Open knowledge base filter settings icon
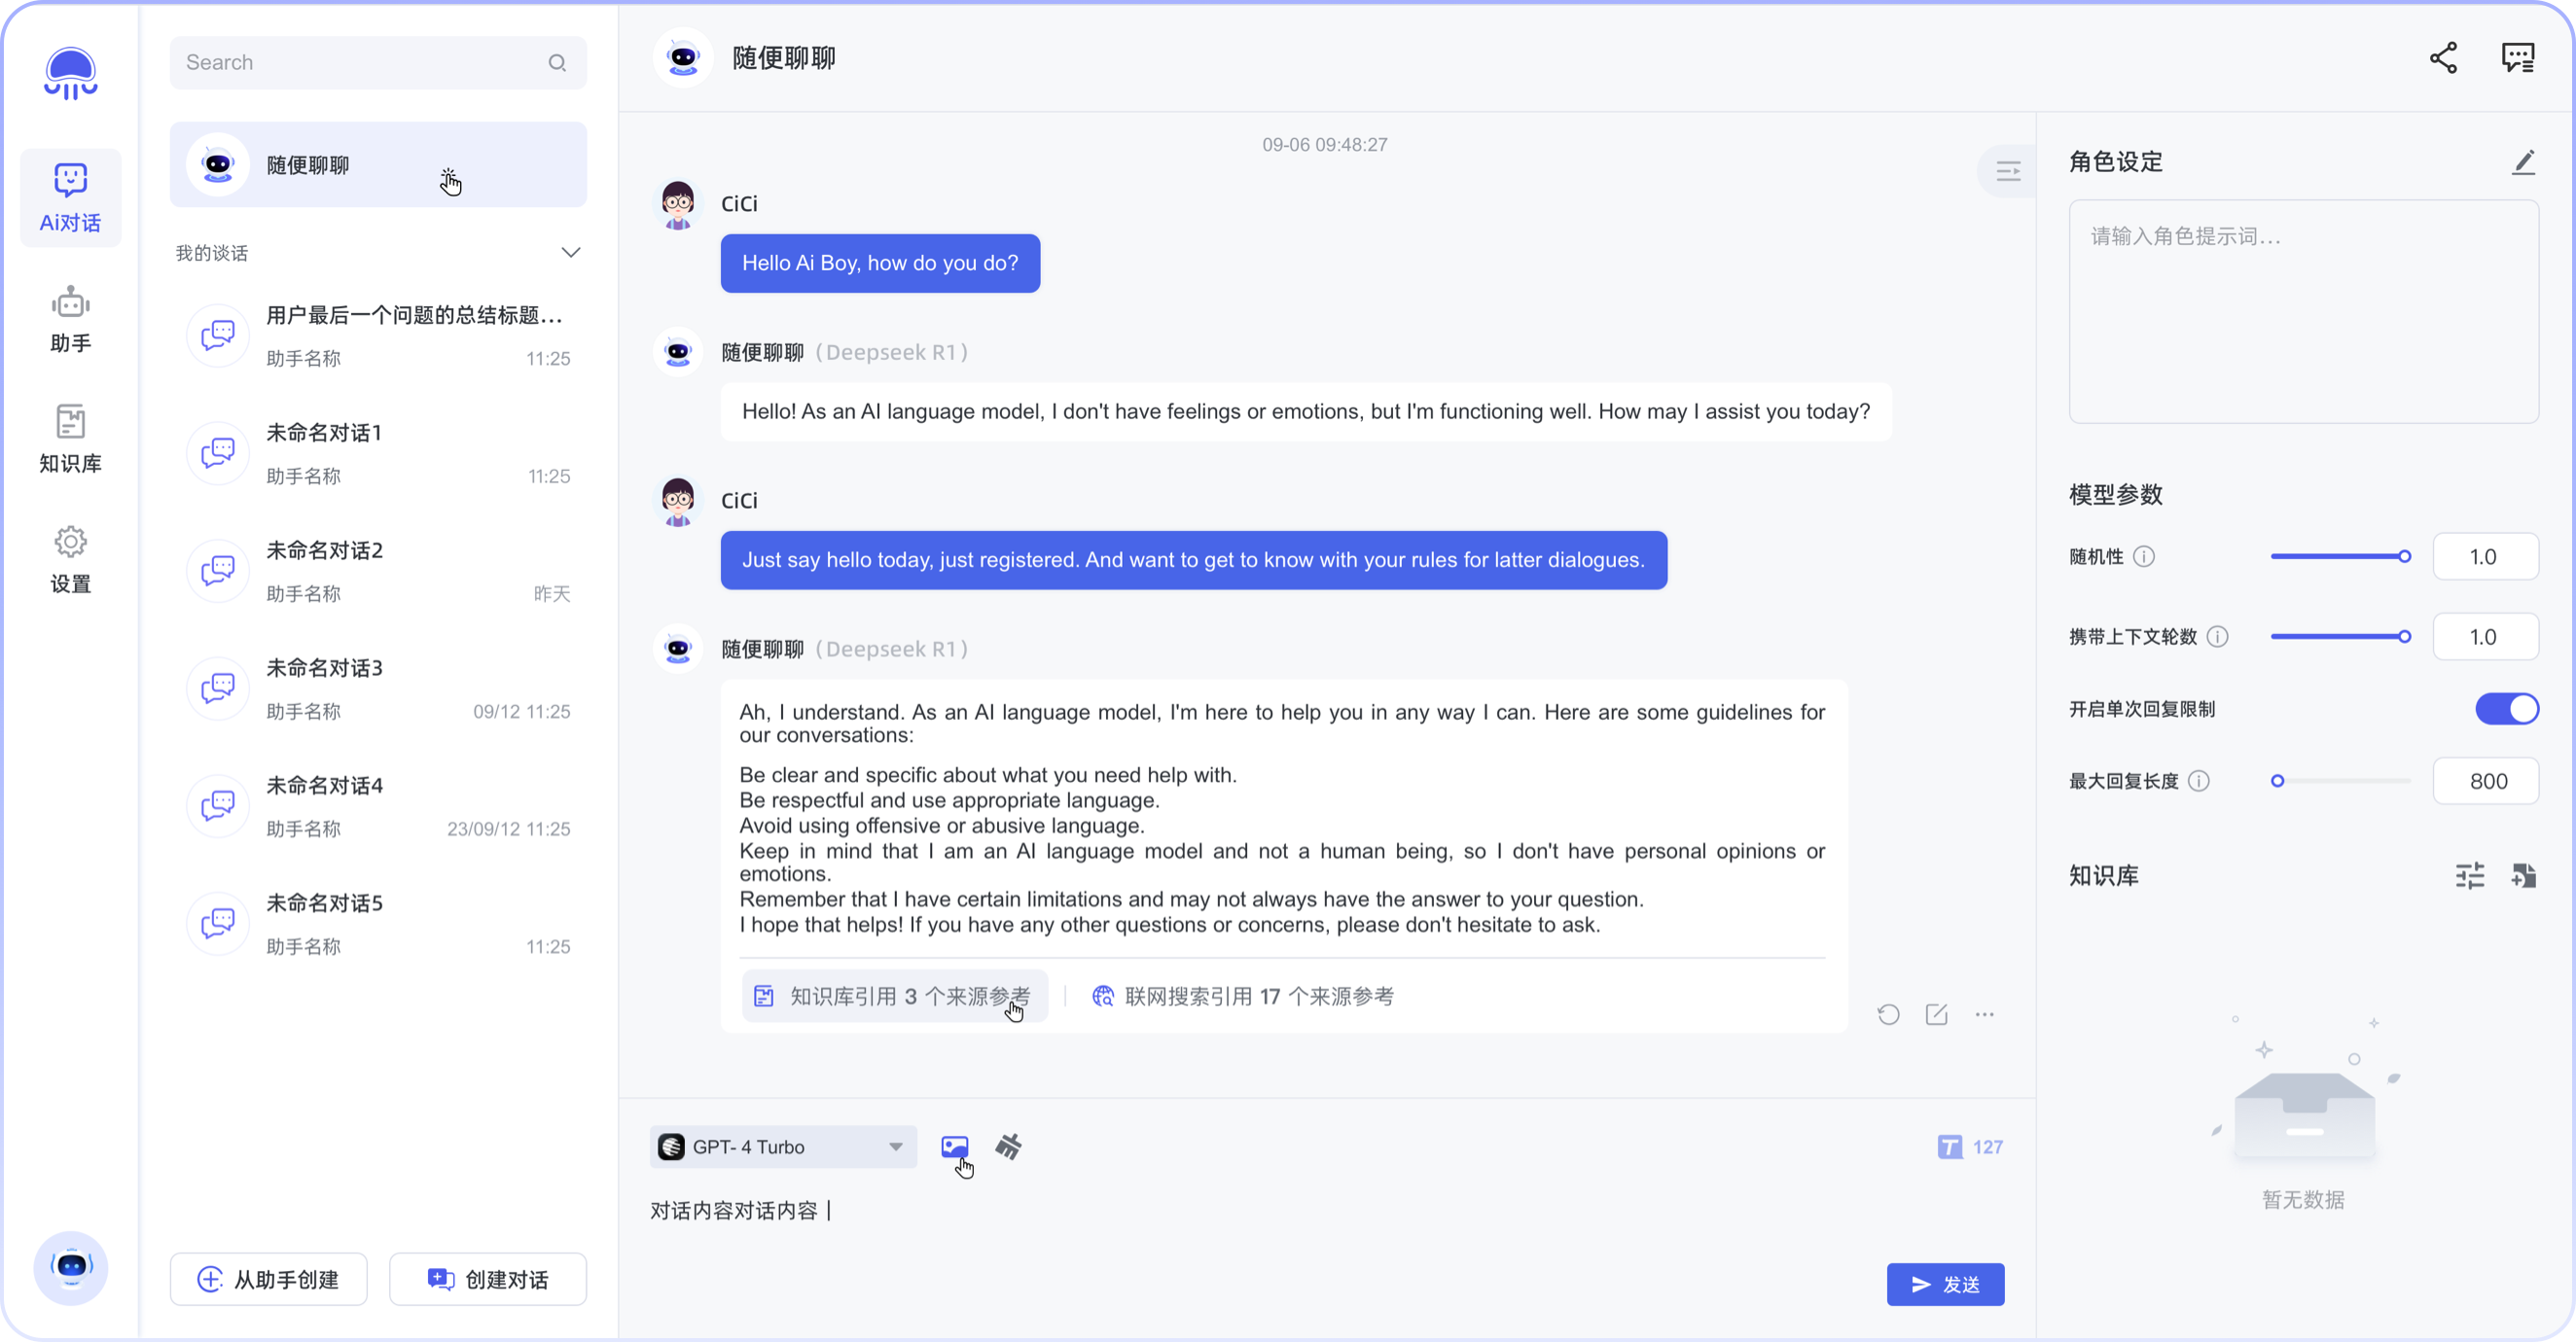2576x1342 pixels. pyautogui.click(x=2469, y=876)
